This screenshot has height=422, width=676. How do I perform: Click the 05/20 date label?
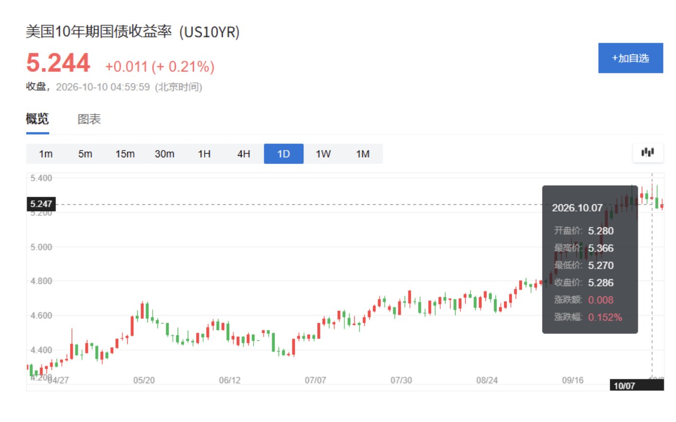[144, 380]
